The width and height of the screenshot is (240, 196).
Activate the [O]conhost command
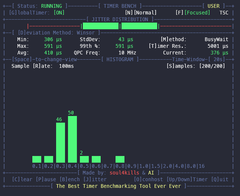point(148,179)
